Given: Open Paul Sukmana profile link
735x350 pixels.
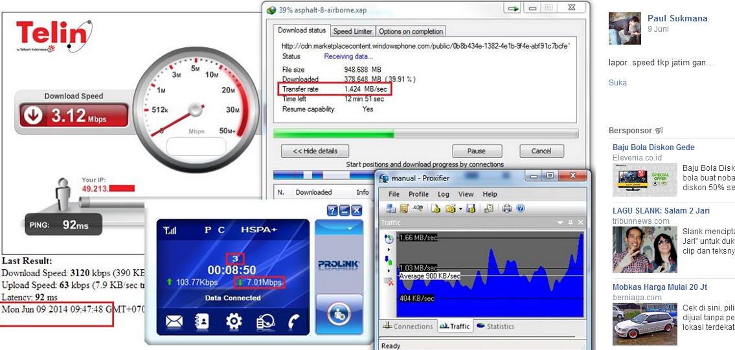Looking at the screenshot, I should click(677, 18).
